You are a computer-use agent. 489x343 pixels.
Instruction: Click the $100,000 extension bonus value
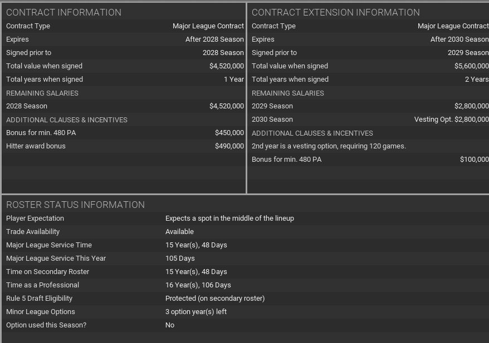click(x=474, y=160)
